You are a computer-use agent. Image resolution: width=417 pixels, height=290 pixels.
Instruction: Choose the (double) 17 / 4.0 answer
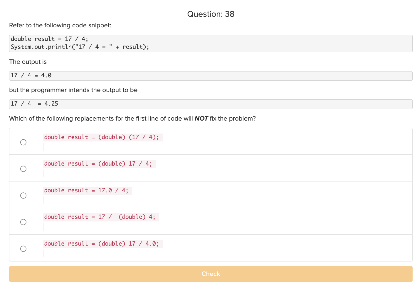23,249
